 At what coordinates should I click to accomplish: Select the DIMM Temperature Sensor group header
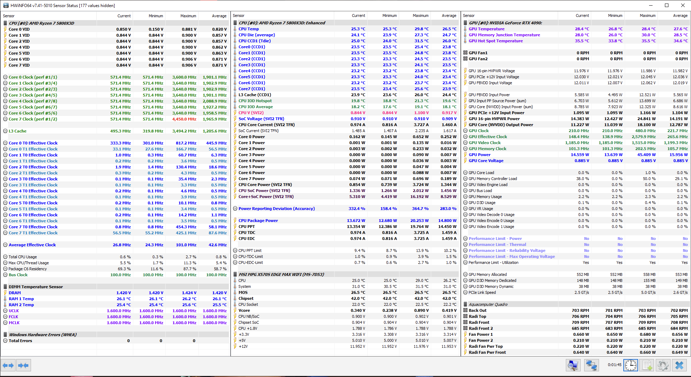click(x=115, y=287)
